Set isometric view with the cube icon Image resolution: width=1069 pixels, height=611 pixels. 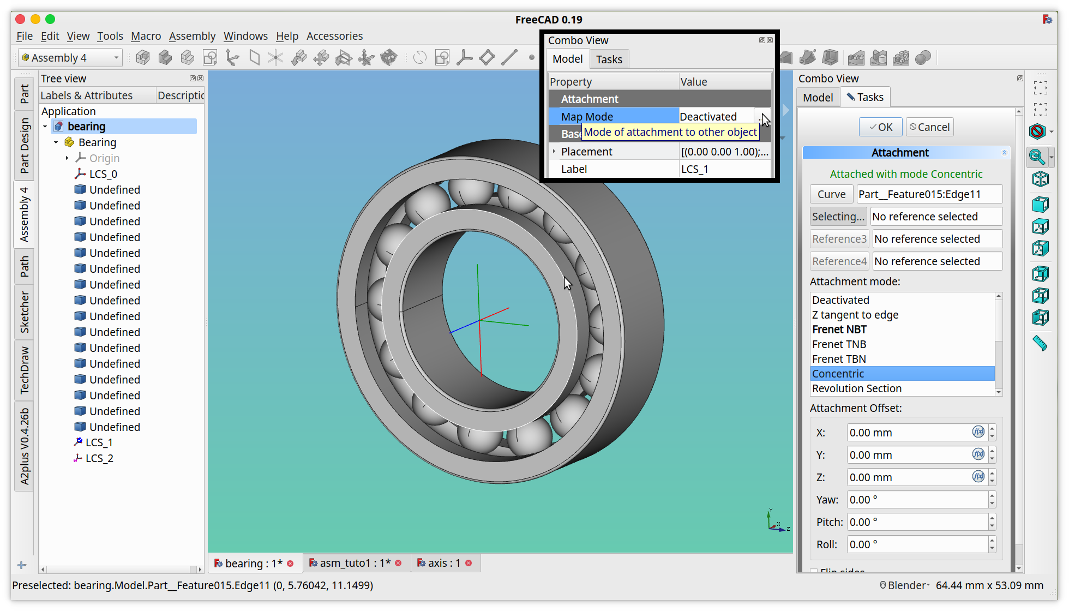tap(1040, 179)
